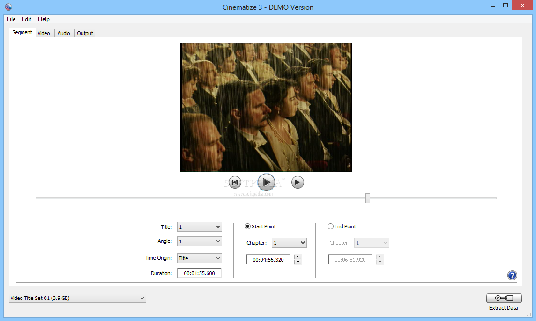Click the skip-to-previous playback button
Image resolution: width=536 pixels, height=321 pixels.
click(x=234, y=182)
